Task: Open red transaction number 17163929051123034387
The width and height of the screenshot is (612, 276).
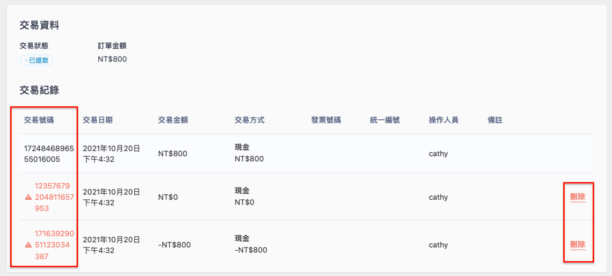Action: 54,245
